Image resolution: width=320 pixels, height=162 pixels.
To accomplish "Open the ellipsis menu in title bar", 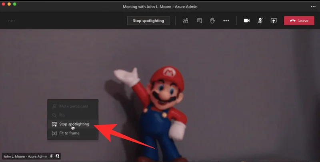I will [313, 6].
